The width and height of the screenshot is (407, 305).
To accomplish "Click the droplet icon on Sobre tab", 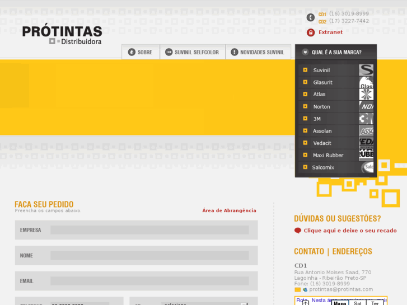I will click(132, 52).
